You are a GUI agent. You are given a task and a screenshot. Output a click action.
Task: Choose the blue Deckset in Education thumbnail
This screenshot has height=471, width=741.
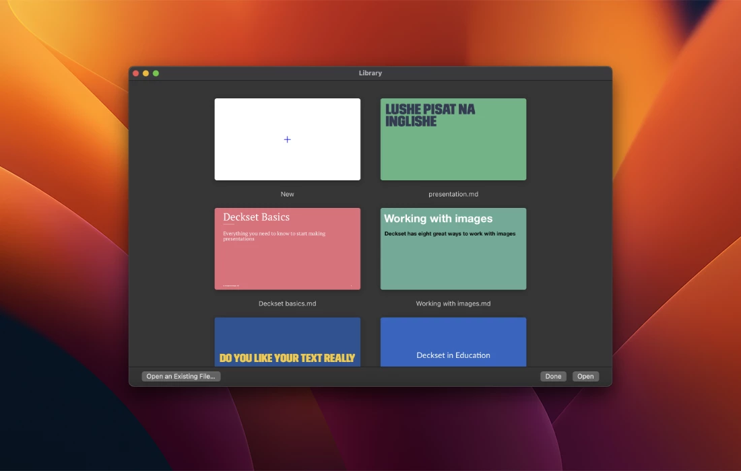point(453,342)
